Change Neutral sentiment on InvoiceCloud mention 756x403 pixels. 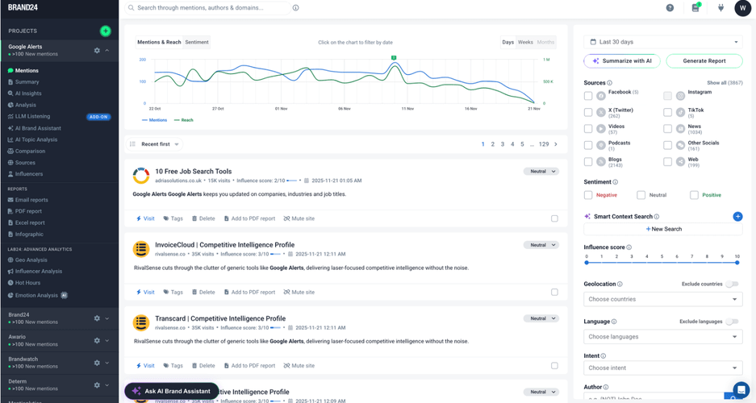(541, 245)
